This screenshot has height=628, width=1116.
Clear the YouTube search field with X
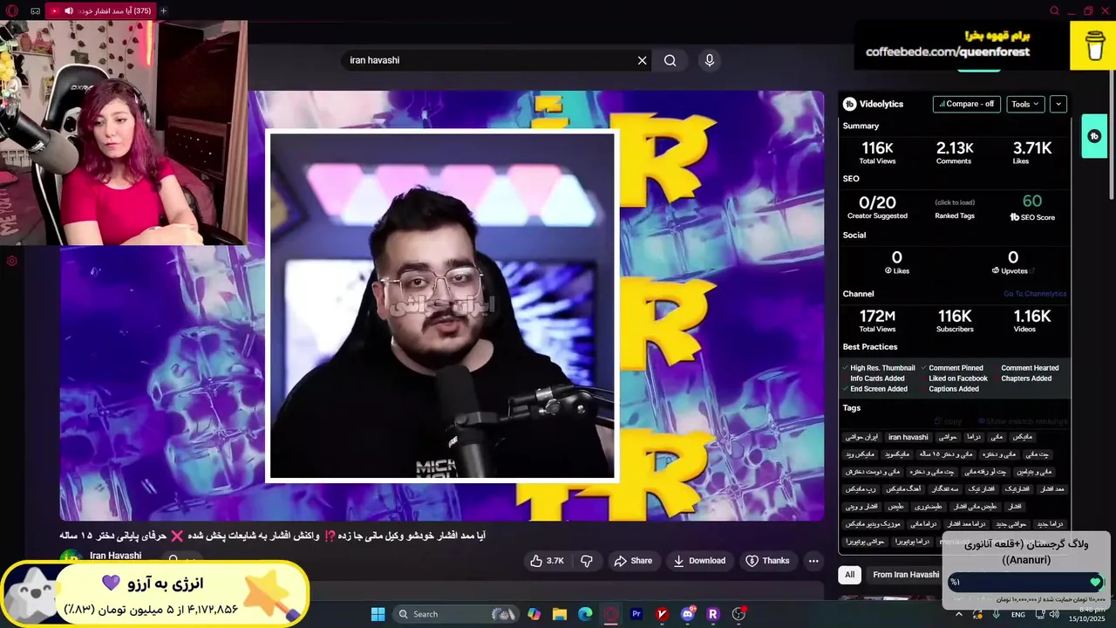click(x=643, y=60)
